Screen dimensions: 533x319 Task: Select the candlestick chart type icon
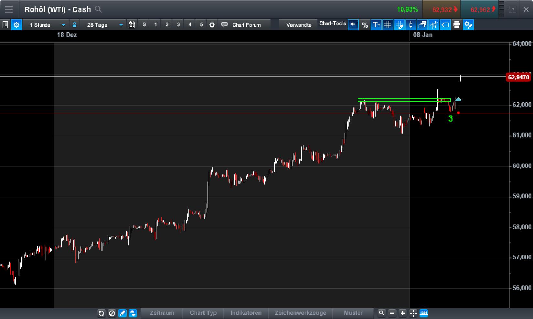coord(410,25)
